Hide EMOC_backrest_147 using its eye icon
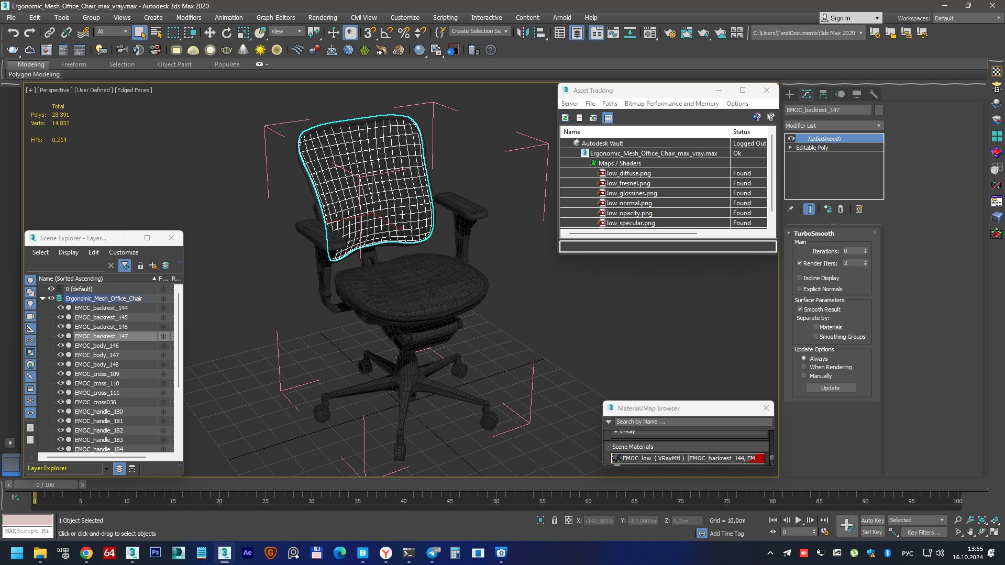 (x=60, y=336)
